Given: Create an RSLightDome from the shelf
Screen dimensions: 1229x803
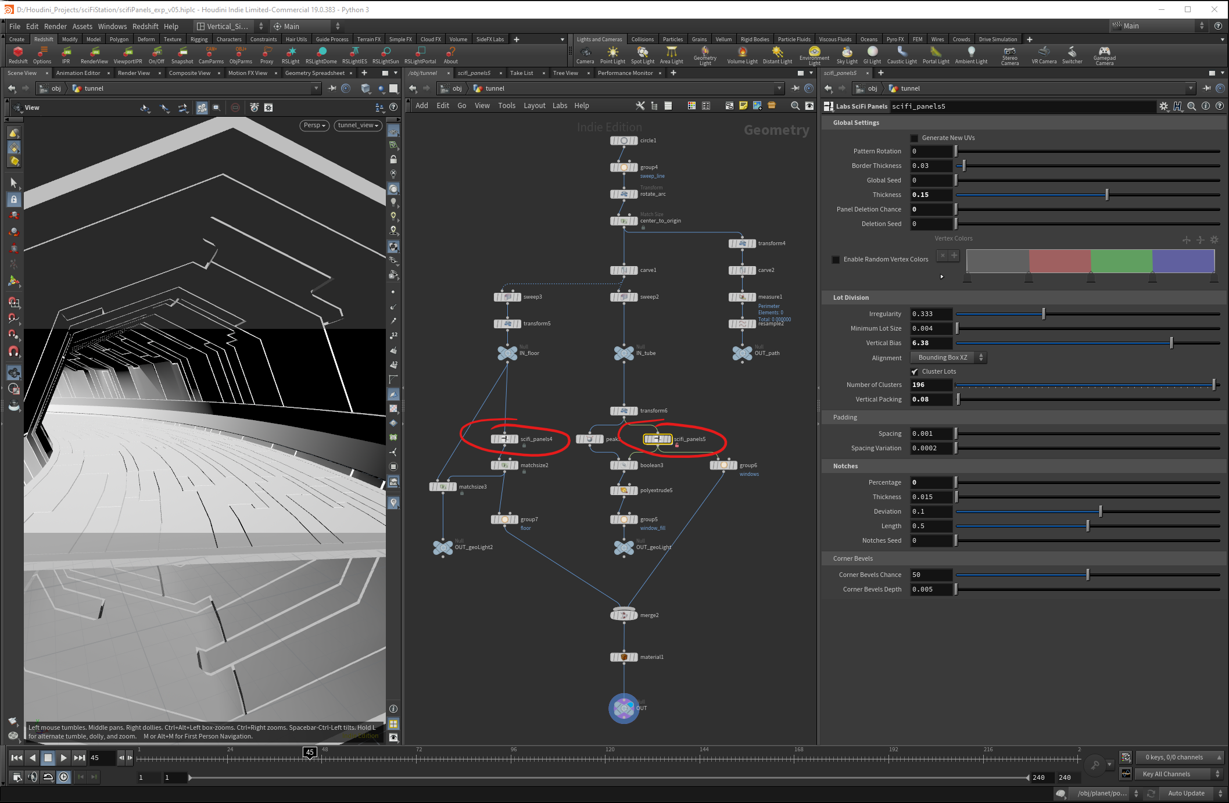Looking at the screenshot, I should click(x=321, y=55).
